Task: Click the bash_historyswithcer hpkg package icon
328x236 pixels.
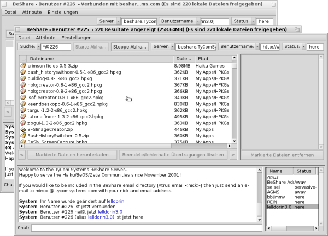Action: (23, 72)
